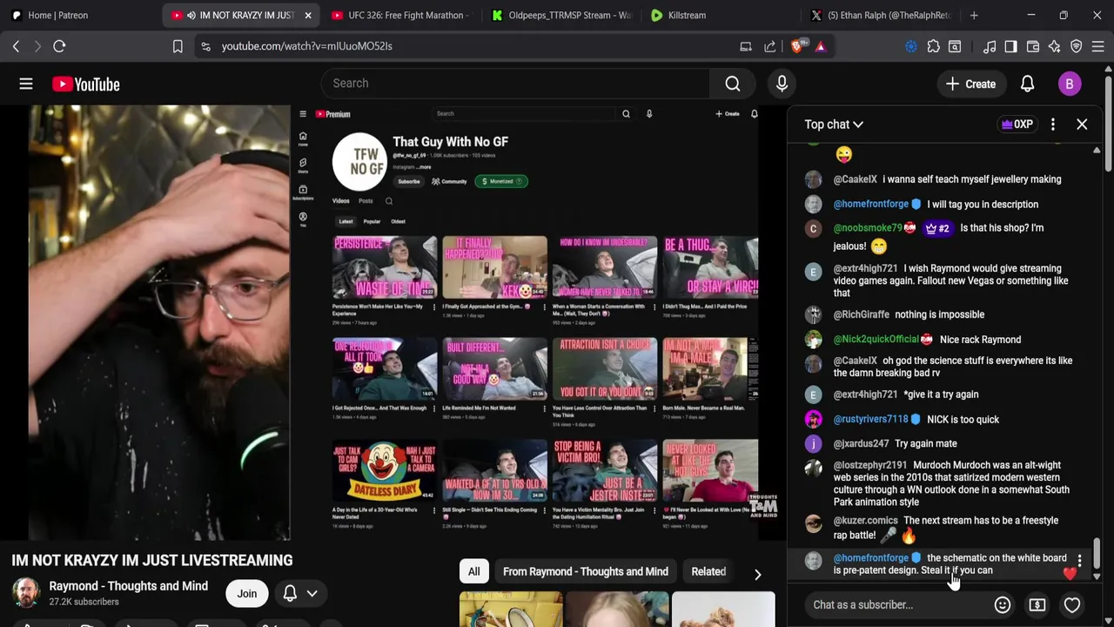
Task: Open the Leo AI sparkle icon
Action: (x=1055, y=46)
